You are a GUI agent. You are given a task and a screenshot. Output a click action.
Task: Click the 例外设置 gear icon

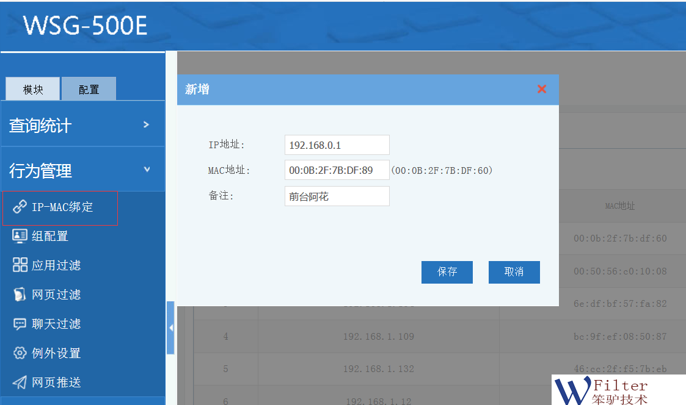[20, 353]
